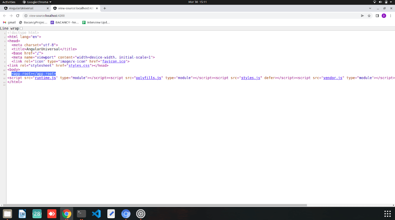
Task: Select the view-source:localhost:4200 tab
Action: click(75, 8)
